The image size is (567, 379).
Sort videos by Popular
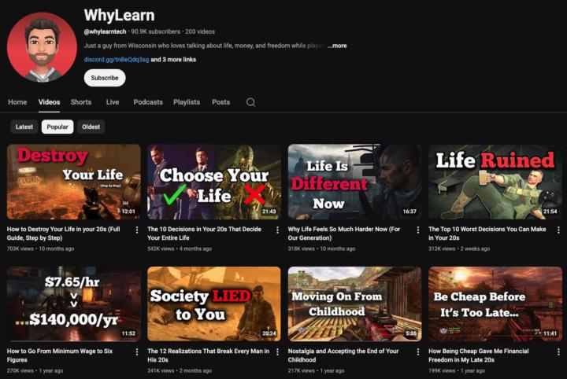pos(57,127)
